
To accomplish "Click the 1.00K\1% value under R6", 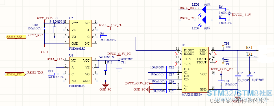I will pos(225,13).
